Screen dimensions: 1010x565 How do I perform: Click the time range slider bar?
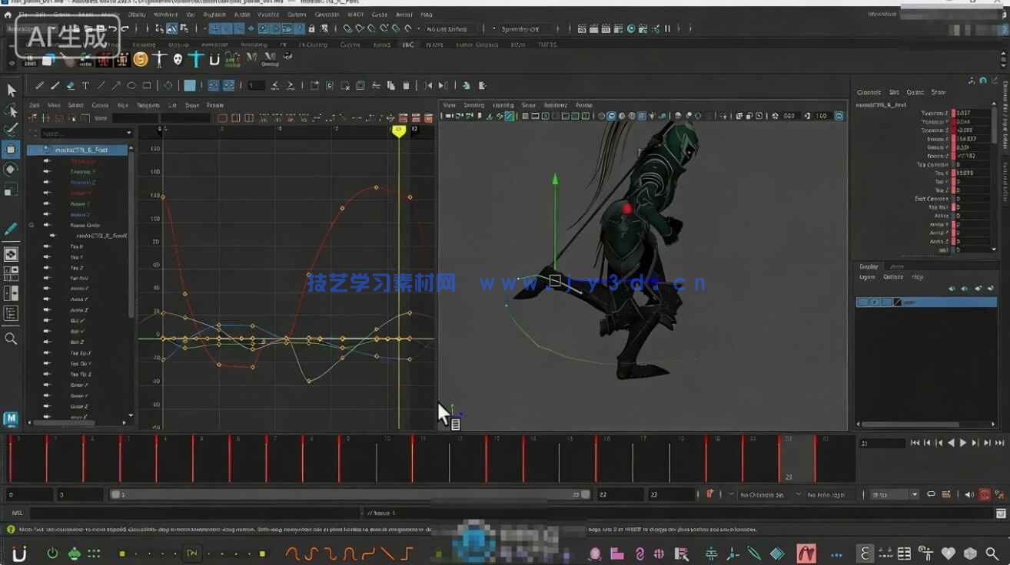click(346, 495)
